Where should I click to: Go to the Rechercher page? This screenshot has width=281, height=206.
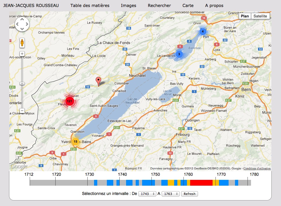click(x=159, y=6)
